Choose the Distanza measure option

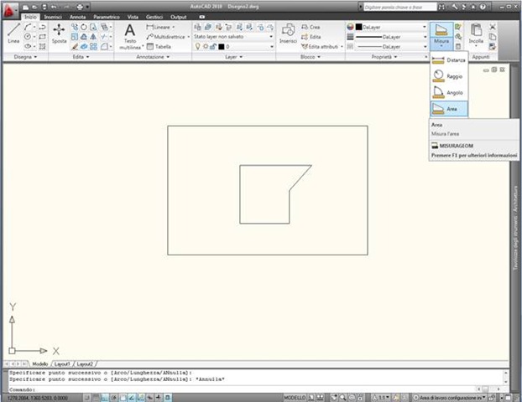(x=449, y=60)
